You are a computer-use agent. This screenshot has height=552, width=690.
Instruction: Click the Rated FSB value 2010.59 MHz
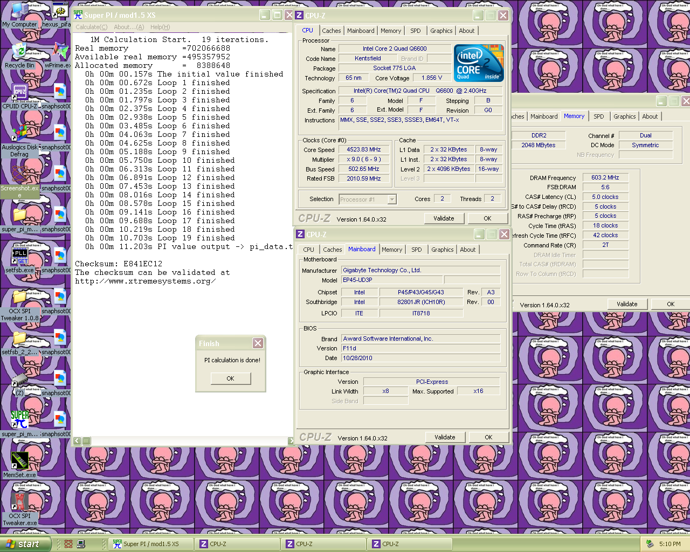coord(364,178)
